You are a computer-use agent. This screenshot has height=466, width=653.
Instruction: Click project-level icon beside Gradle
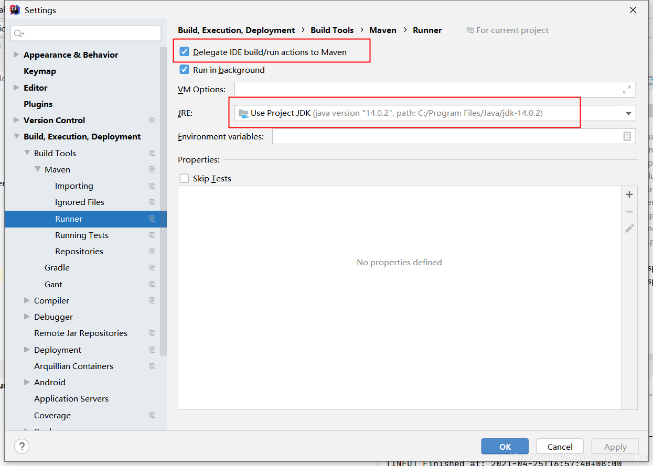[x=152, y=267]
